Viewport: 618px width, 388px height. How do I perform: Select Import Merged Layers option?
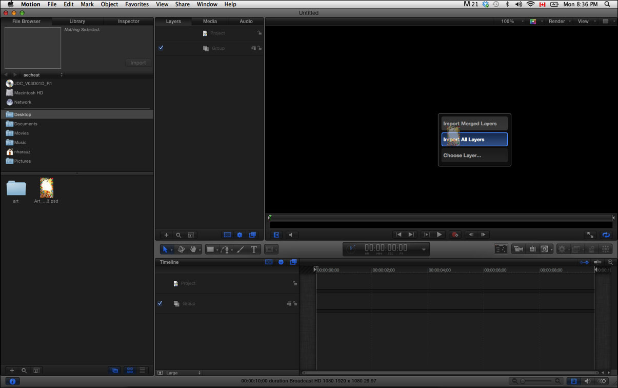click(x=474, y=124)
